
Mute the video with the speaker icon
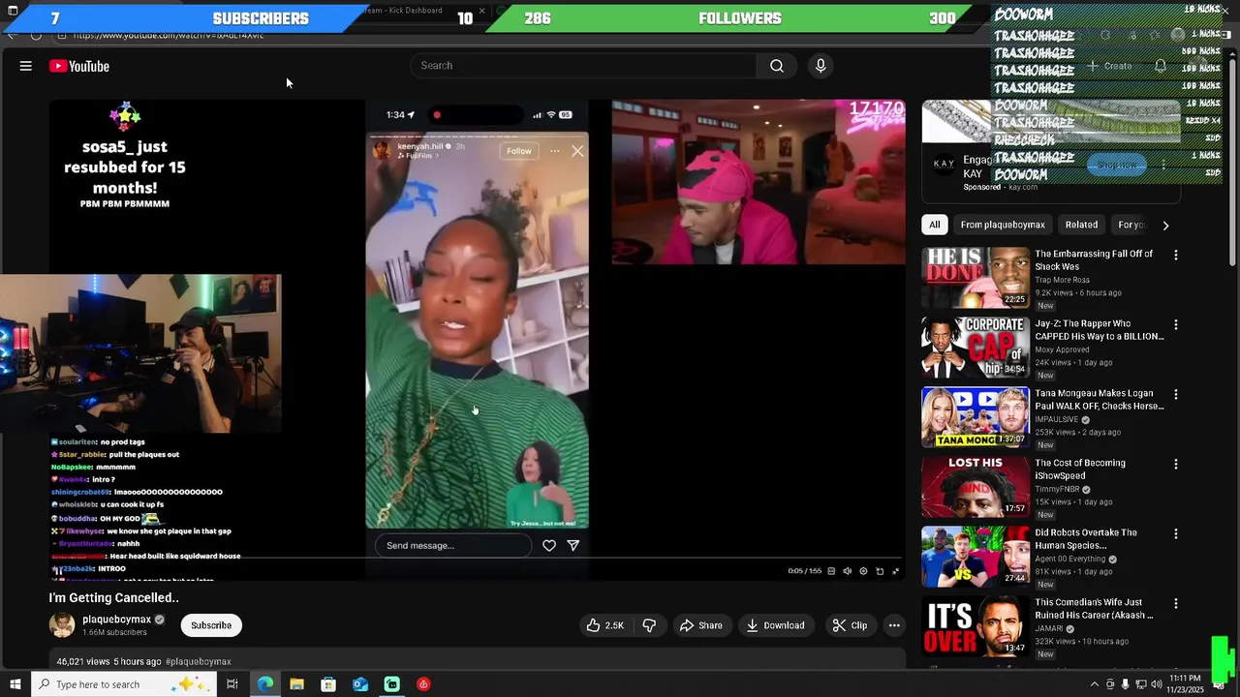(848, 571)
